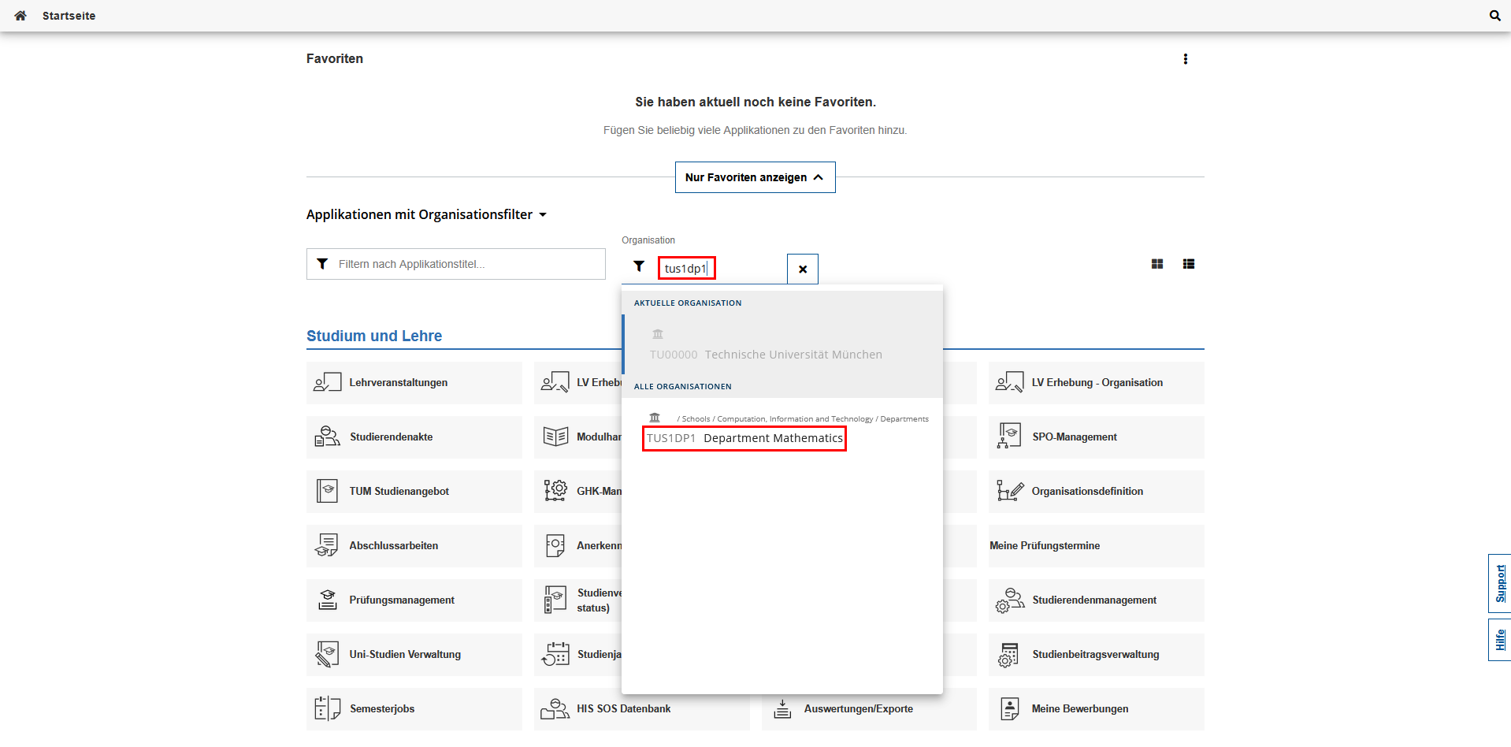
Task: Open search via magnifier icon
Action: (x=1494, y=16)
